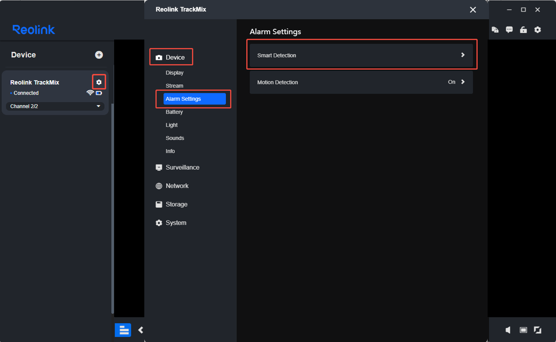The image size is (556, 342).
Task: Click the Motion Detection On value
Action: (451, 82)
